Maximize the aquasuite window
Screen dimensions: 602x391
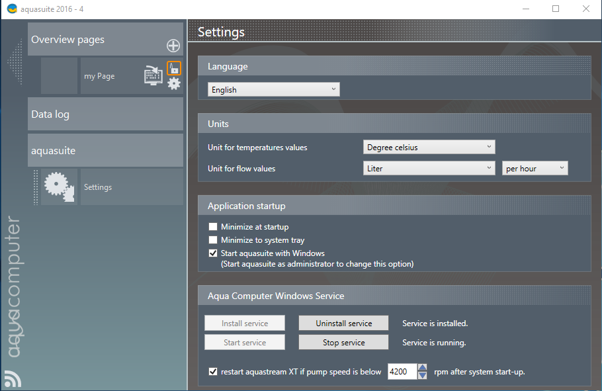coord(556,9)
